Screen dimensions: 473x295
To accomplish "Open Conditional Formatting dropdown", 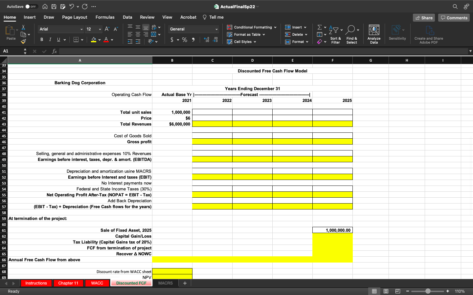I will [x=252, y=27].
